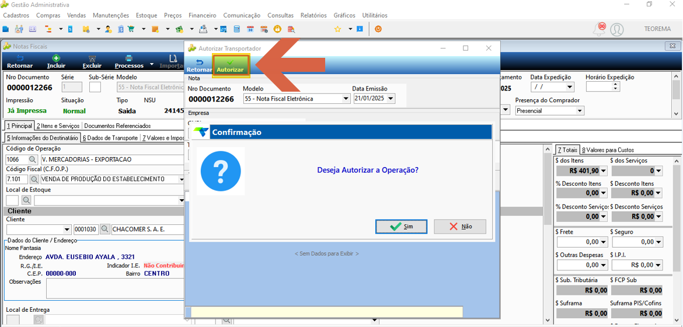Expand the $ Frete value dropdown
This screenshot has height=327, width=683.
click(x=604, y=242)
